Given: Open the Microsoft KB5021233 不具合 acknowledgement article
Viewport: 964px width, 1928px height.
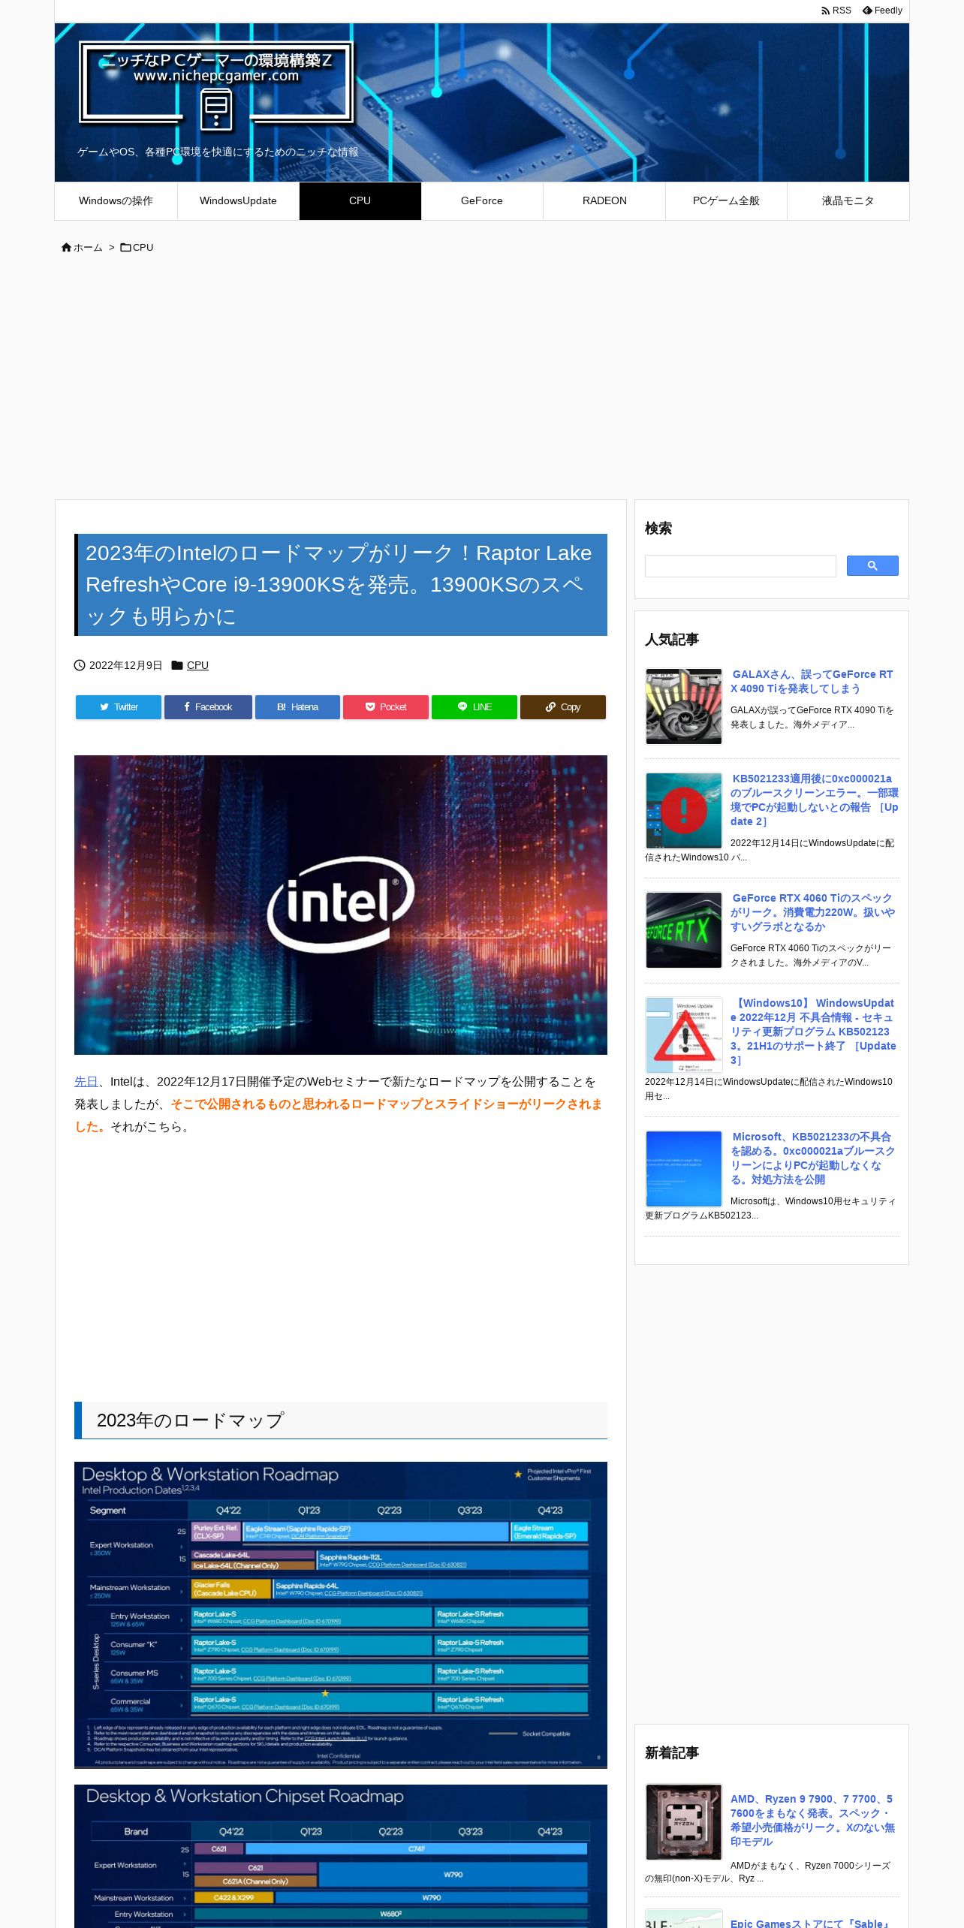Looking at the screenshot, I should 813,1158.
